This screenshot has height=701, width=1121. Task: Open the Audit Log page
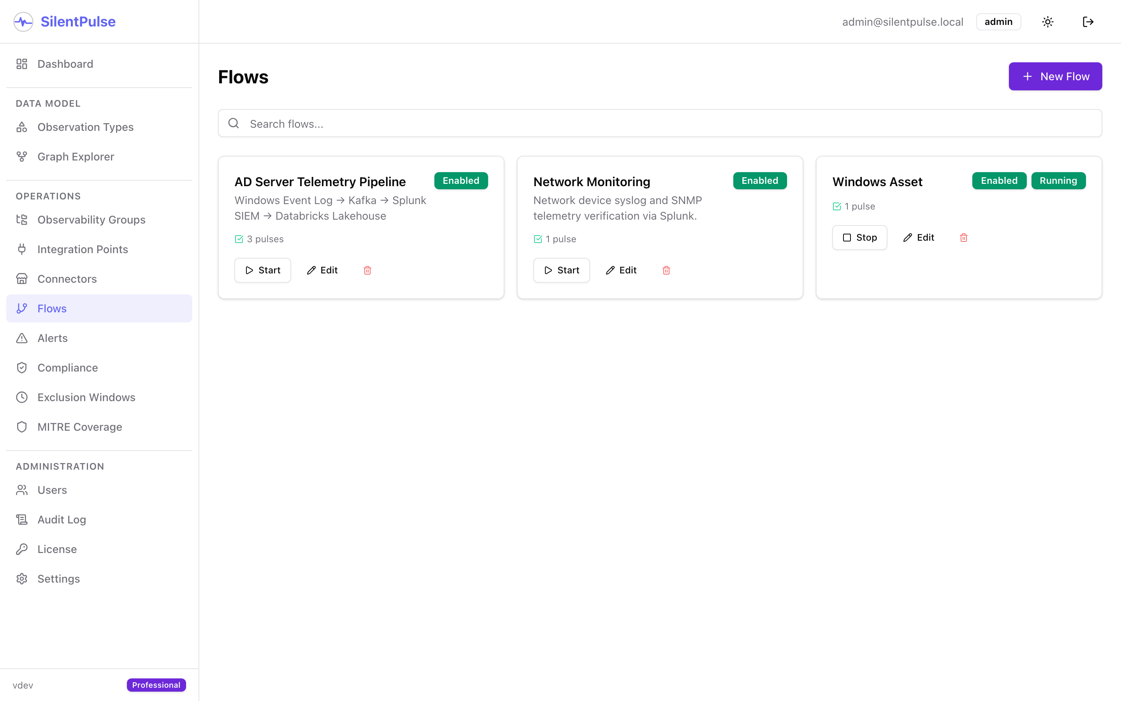click(x=99, y=520)
